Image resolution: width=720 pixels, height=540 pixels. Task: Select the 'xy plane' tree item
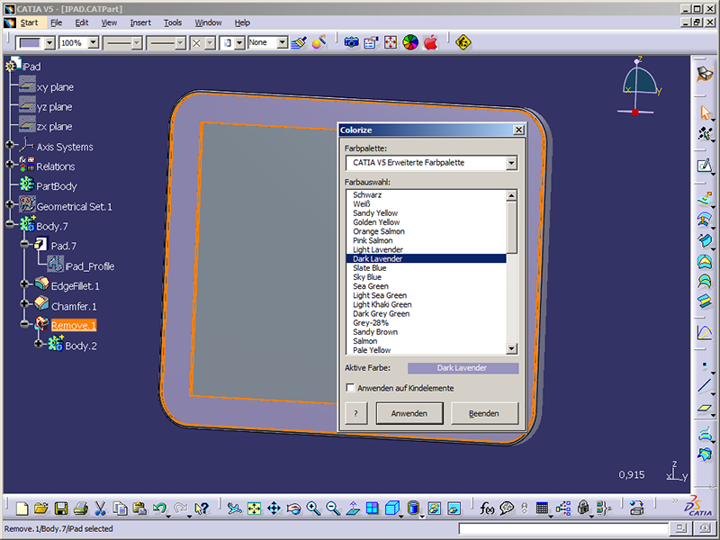(x=55, y=86)
